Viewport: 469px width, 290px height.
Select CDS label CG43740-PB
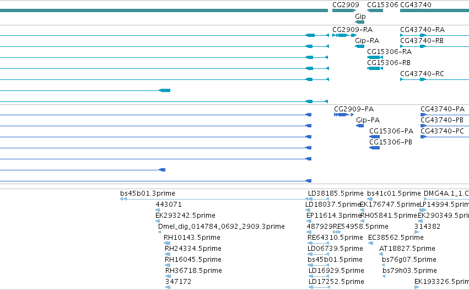(442, 120)
